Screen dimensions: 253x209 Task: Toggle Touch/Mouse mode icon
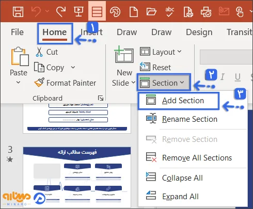click(240, 12)
